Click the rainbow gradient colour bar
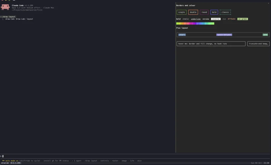Screen dimensions: 271x165 coord(195,23)
